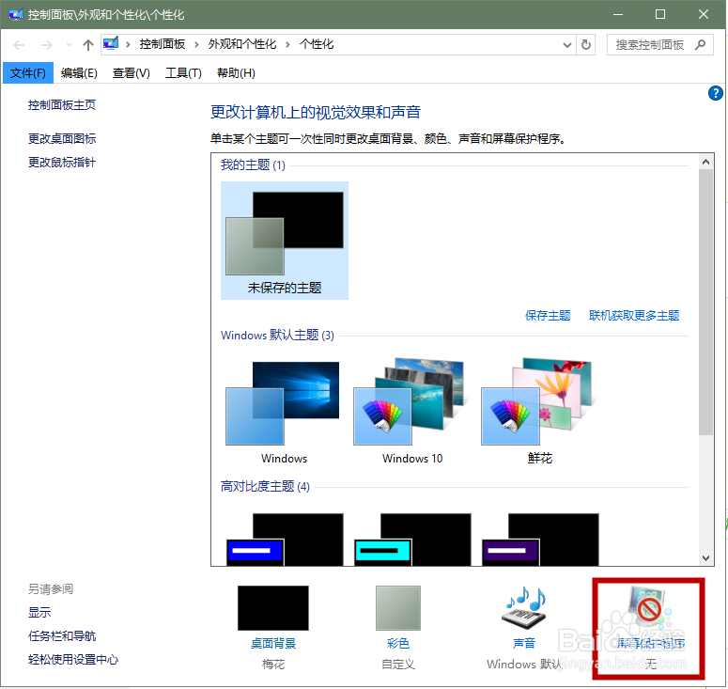The width and height of the screenshot is (728, 689).
Task: Refresh the personalization page
Action: (586, 44)
